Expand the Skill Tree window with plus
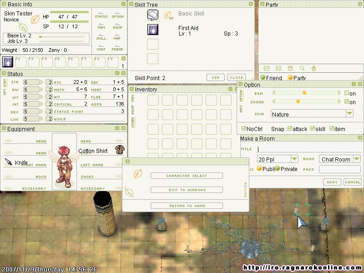The image size is (364, 273). (251, 4)
